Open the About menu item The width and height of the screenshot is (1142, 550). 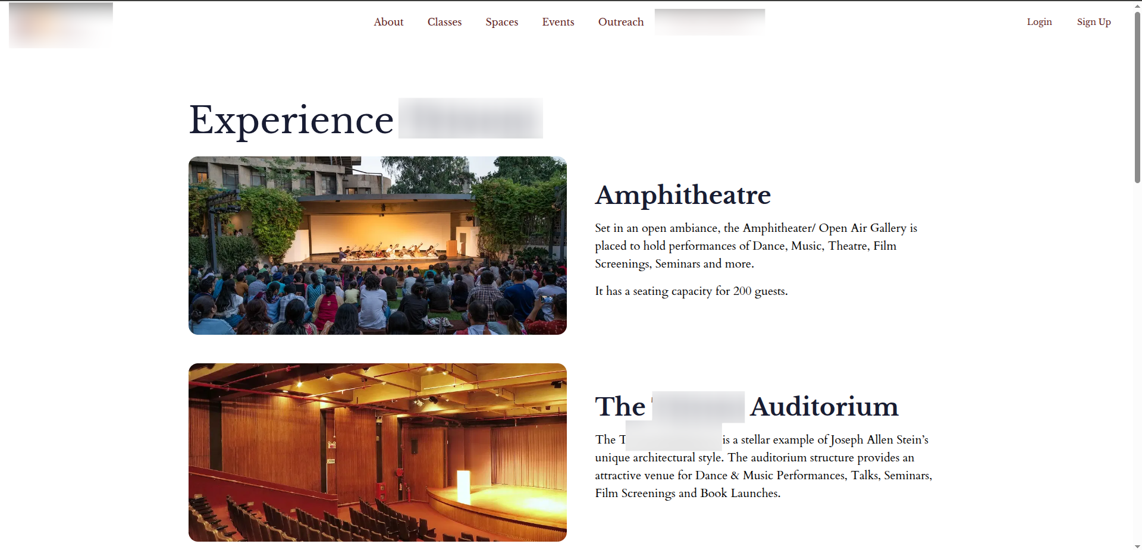point(388,22)
